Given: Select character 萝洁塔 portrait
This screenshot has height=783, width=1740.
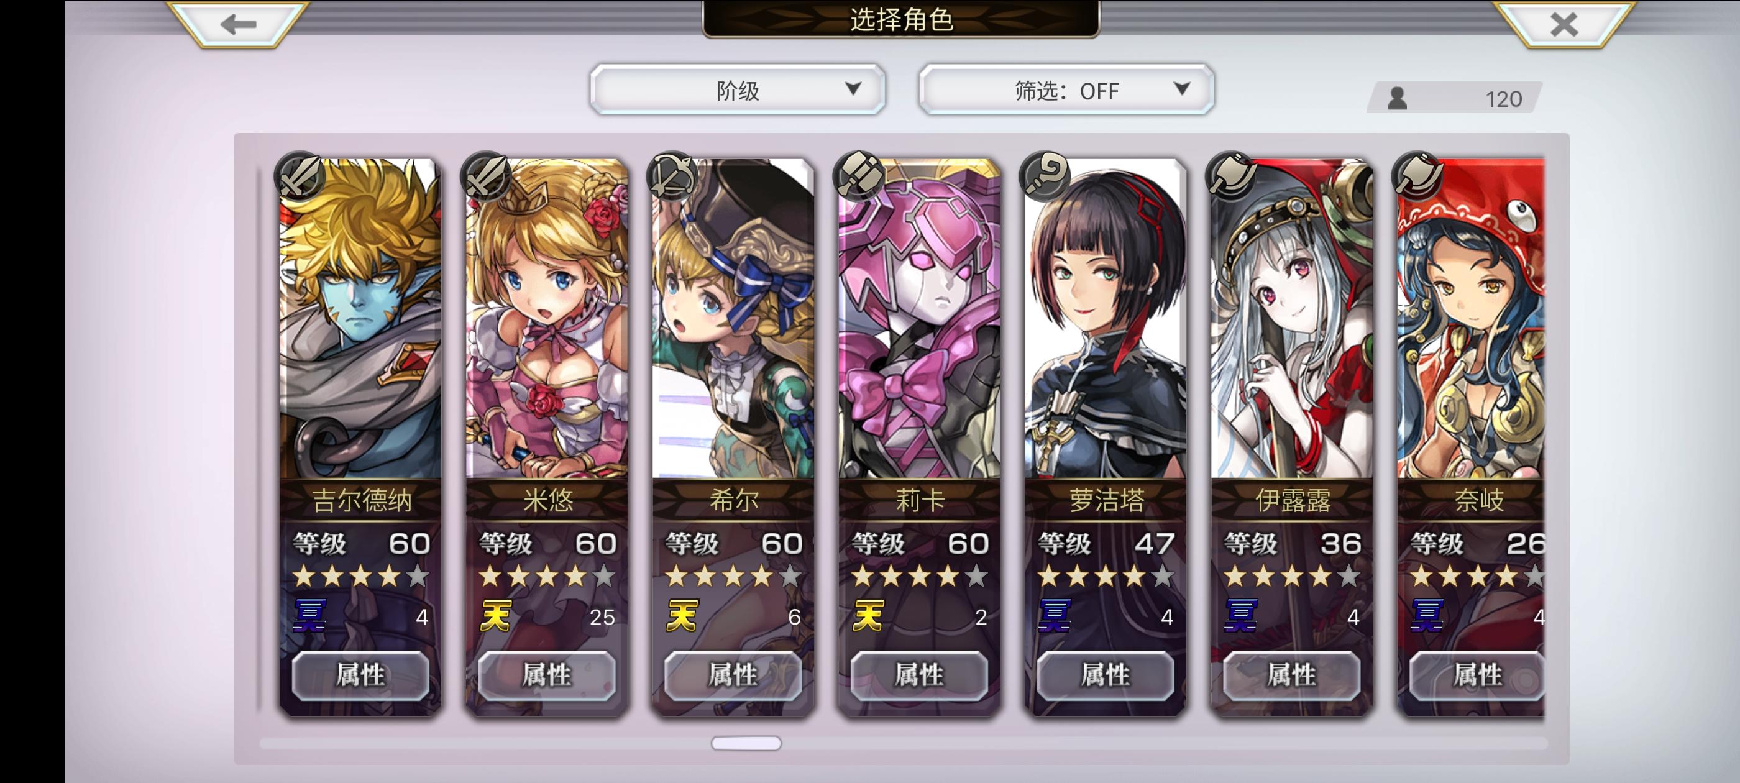Looking at the screenshot, I should (1106, 319).
